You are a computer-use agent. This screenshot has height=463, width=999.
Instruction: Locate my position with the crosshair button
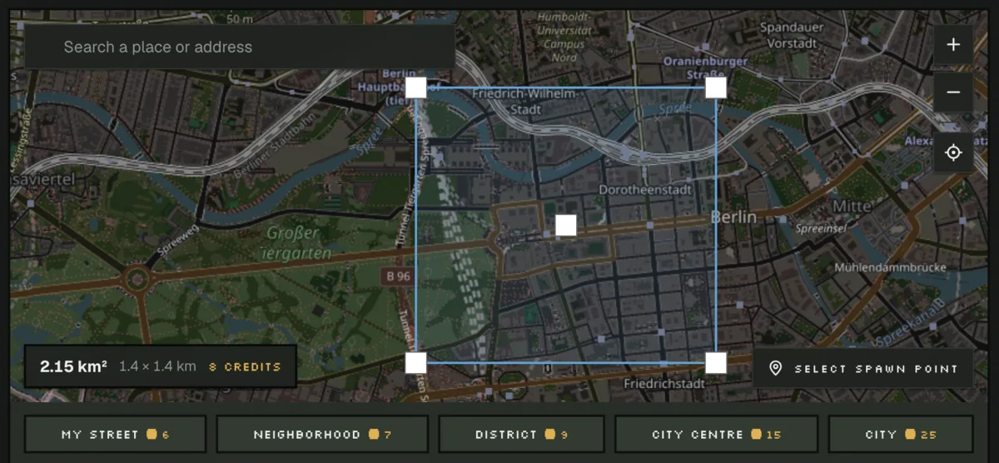click(x=953, y=152)
